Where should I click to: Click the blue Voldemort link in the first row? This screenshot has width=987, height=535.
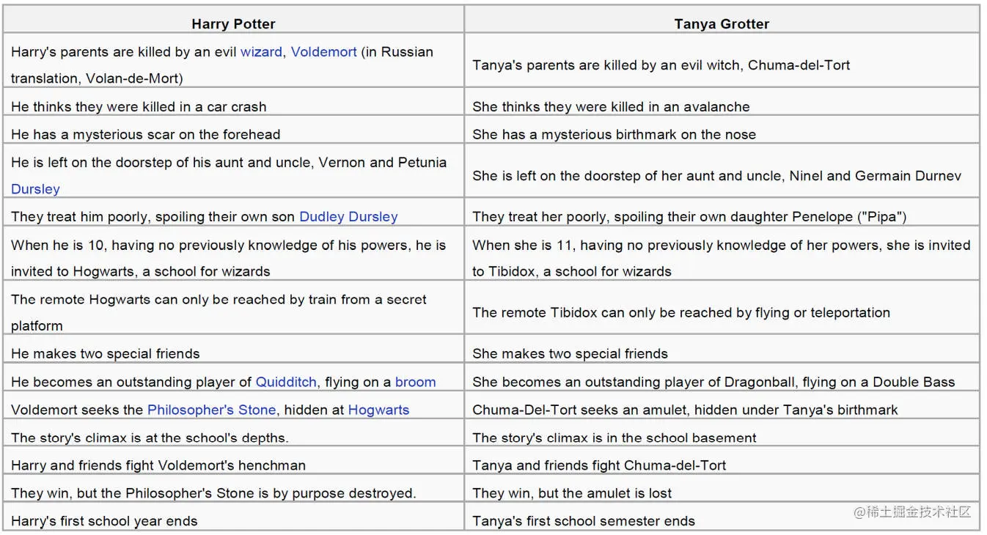coord(323,52)
